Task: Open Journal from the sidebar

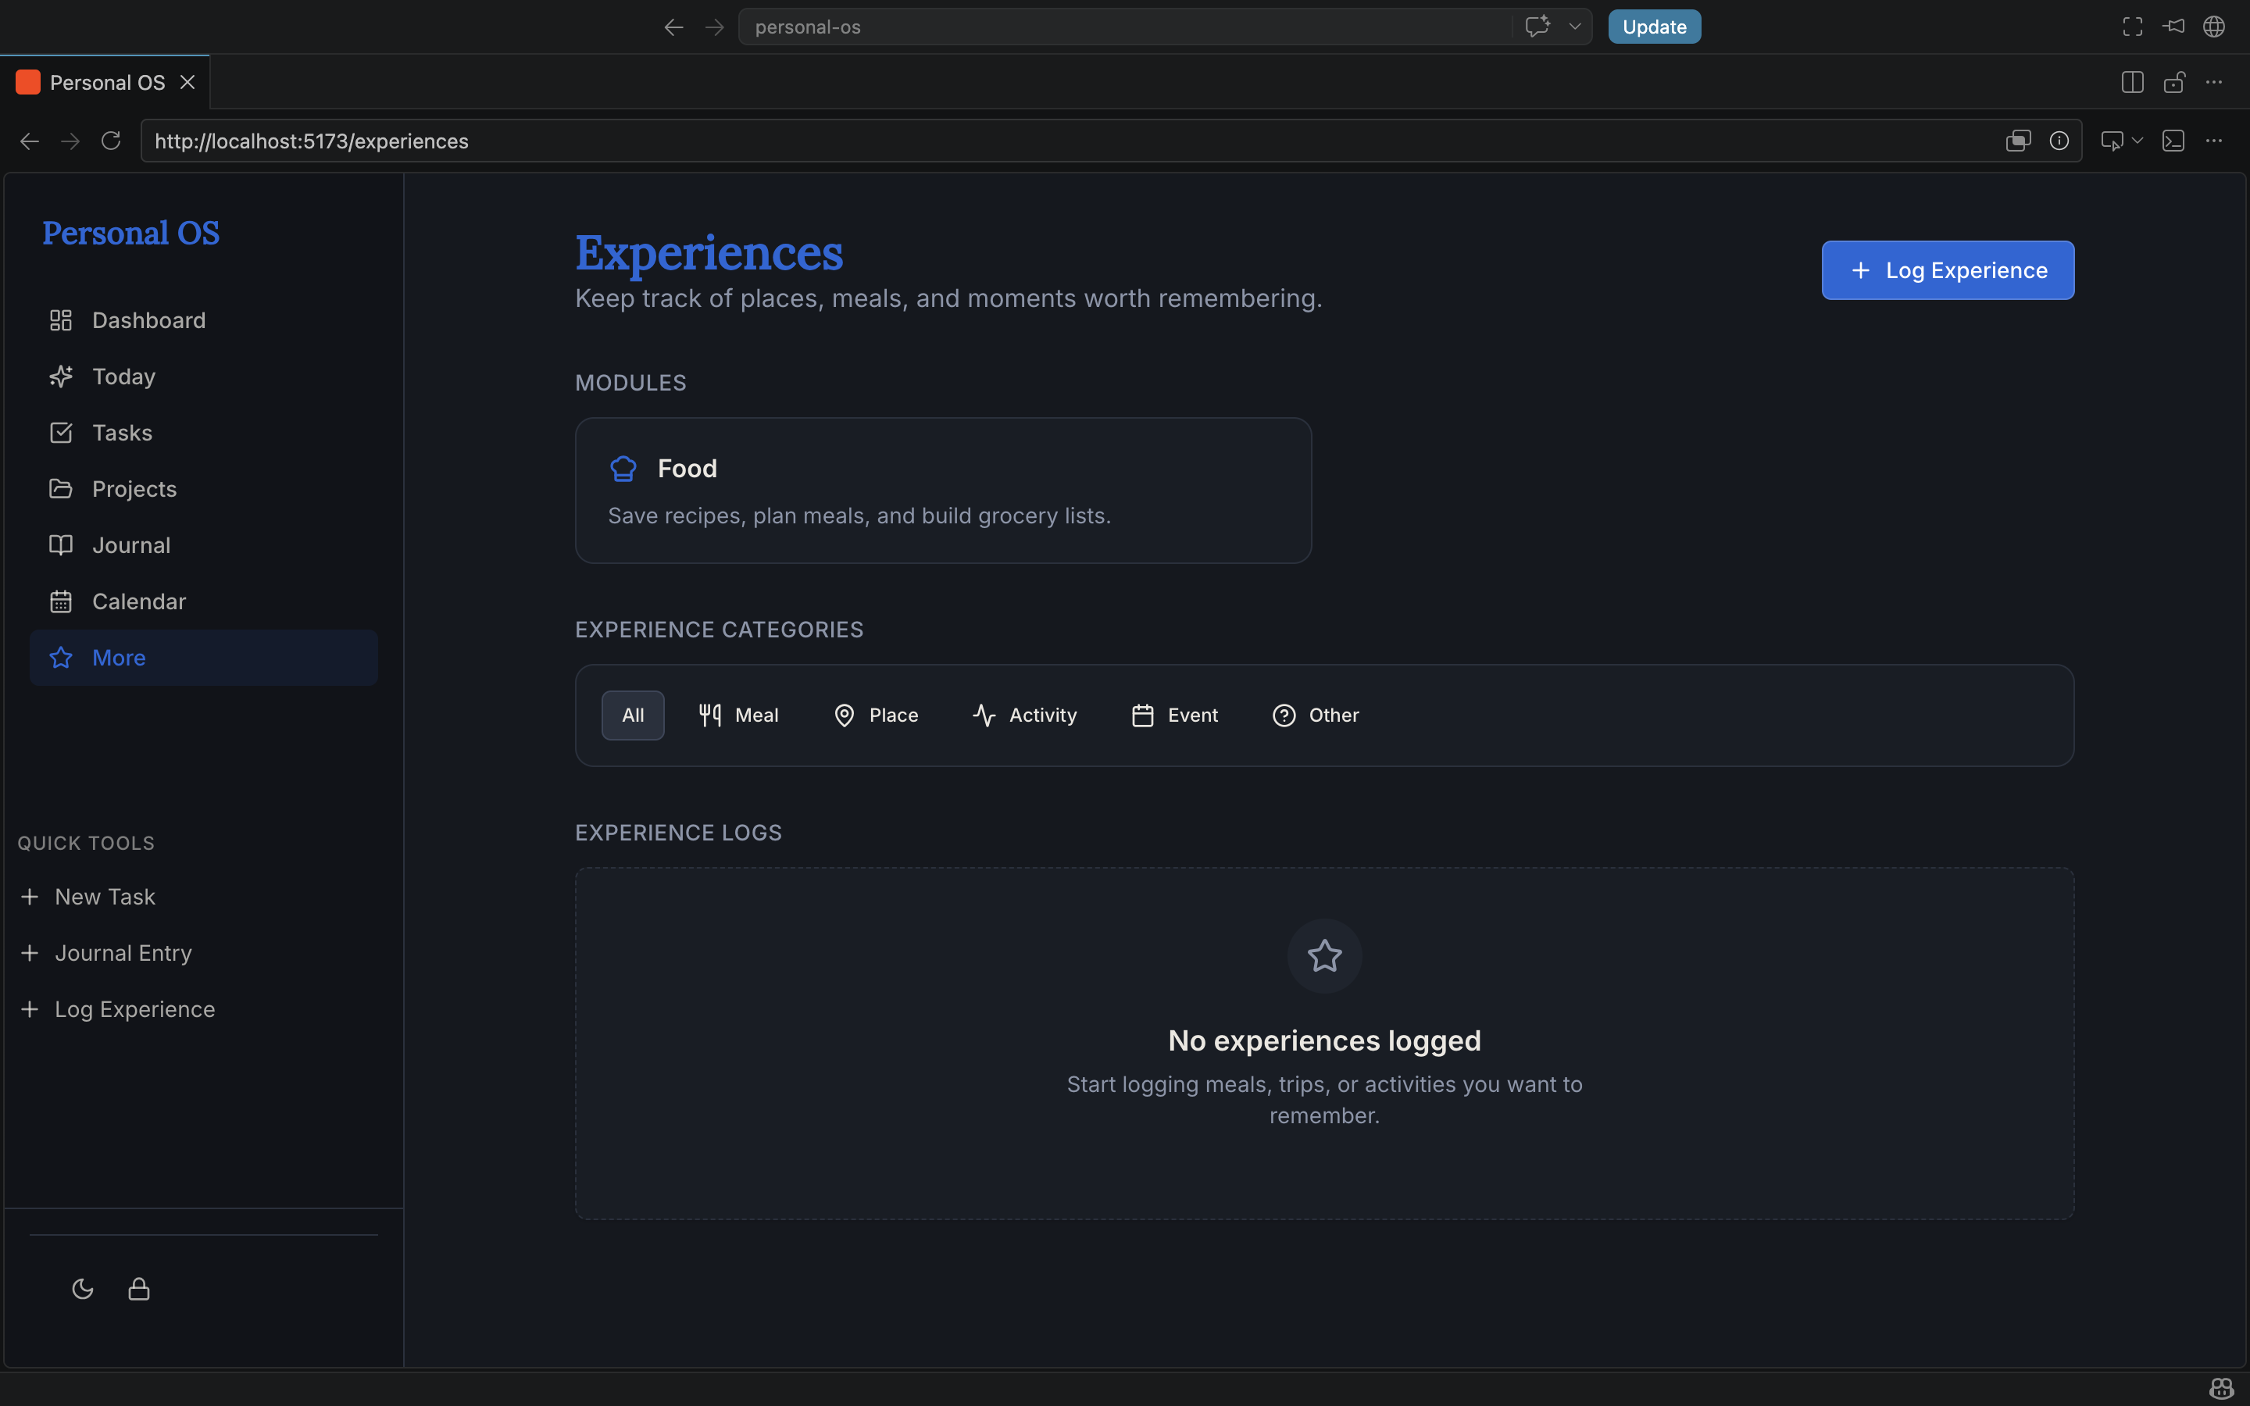Action: (x=204, y=545)
